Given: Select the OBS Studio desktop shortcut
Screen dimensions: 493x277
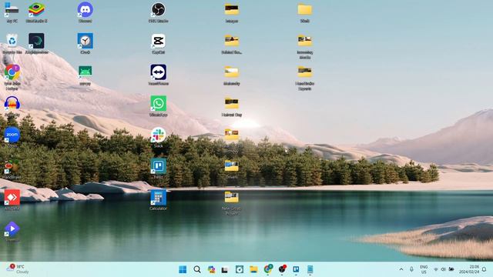Looking at the screenshot, I should (158, 12).
